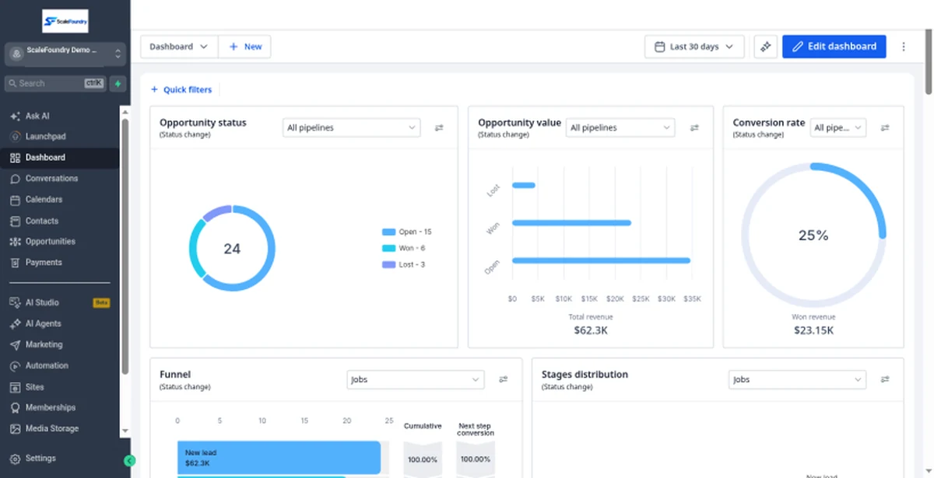Open Conversion rate widget filter settings icon
This screenshot has height=478, width=934.
point(885,127)
